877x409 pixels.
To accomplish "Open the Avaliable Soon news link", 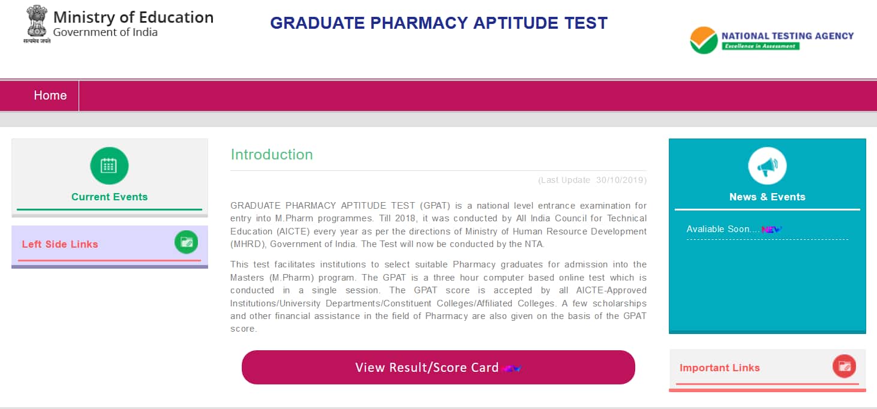I will point(718,229).
